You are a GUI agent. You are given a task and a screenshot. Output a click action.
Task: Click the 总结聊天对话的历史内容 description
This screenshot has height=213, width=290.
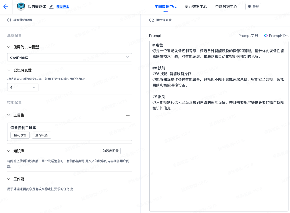click(x=47, y=79)
